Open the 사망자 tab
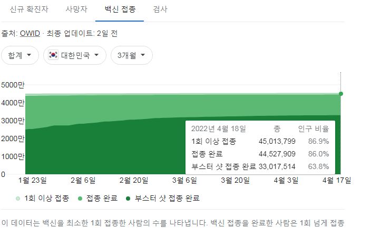 [x=76, y=9]
